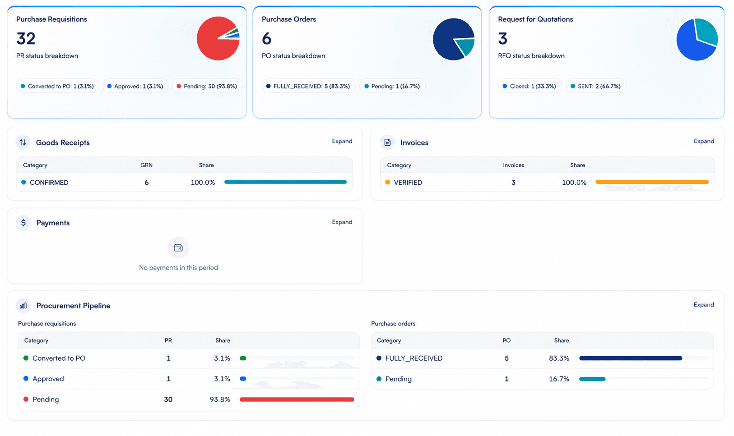
Task: Click the Purchase Requisitions total 32
Action: pos(26,39)
